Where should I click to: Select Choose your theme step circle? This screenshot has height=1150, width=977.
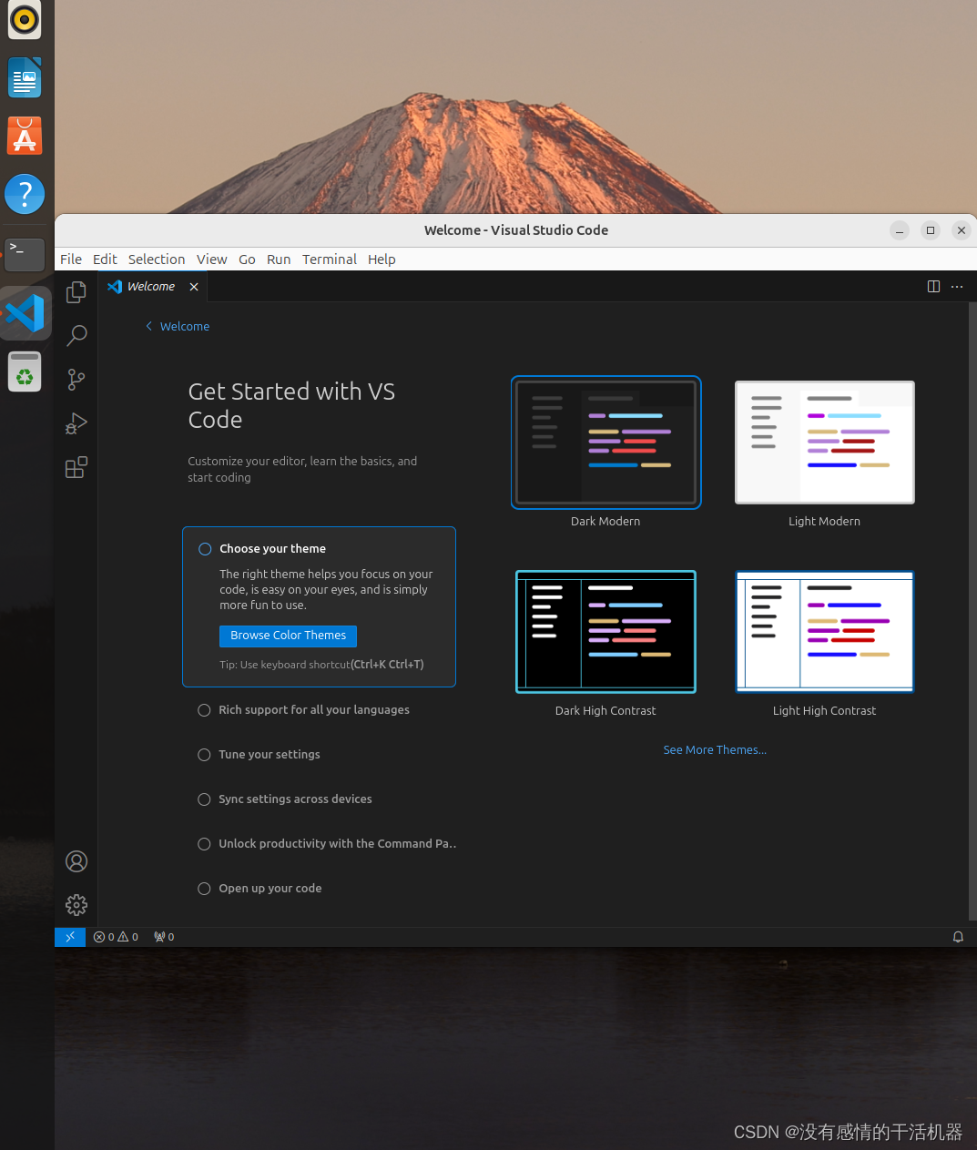tap(205, 549)
